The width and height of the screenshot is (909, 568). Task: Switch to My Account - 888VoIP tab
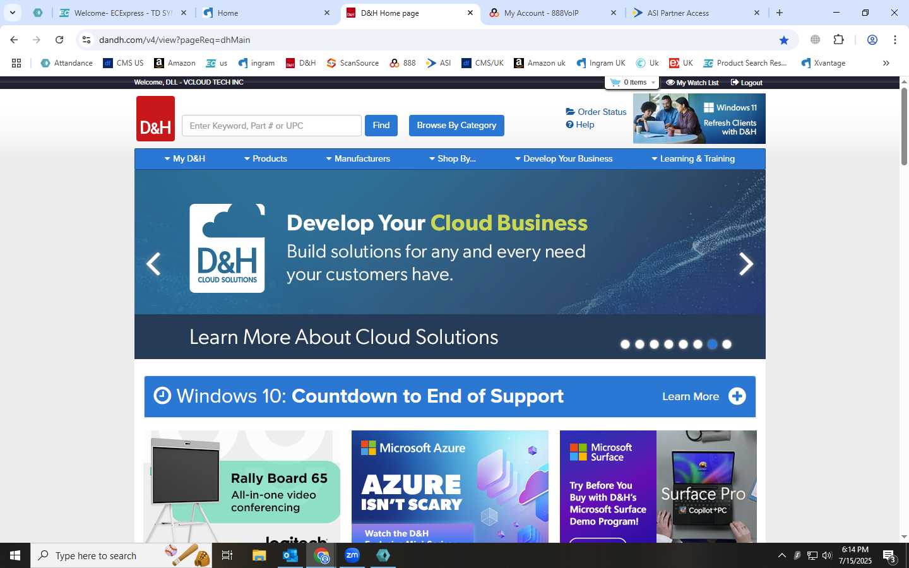(x=554, y=13)
